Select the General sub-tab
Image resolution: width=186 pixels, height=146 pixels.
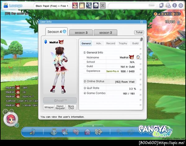pos(86,43)
